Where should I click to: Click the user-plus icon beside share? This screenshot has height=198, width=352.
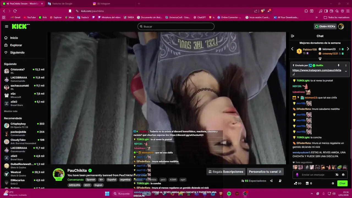tap(280, 181)
